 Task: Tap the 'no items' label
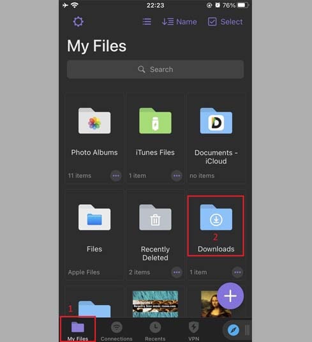tap(202, 175)
